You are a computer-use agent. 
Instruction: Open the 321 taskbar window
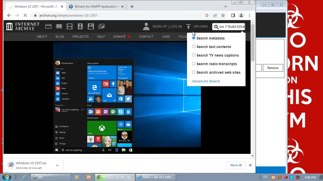click(x=50, y=177)
